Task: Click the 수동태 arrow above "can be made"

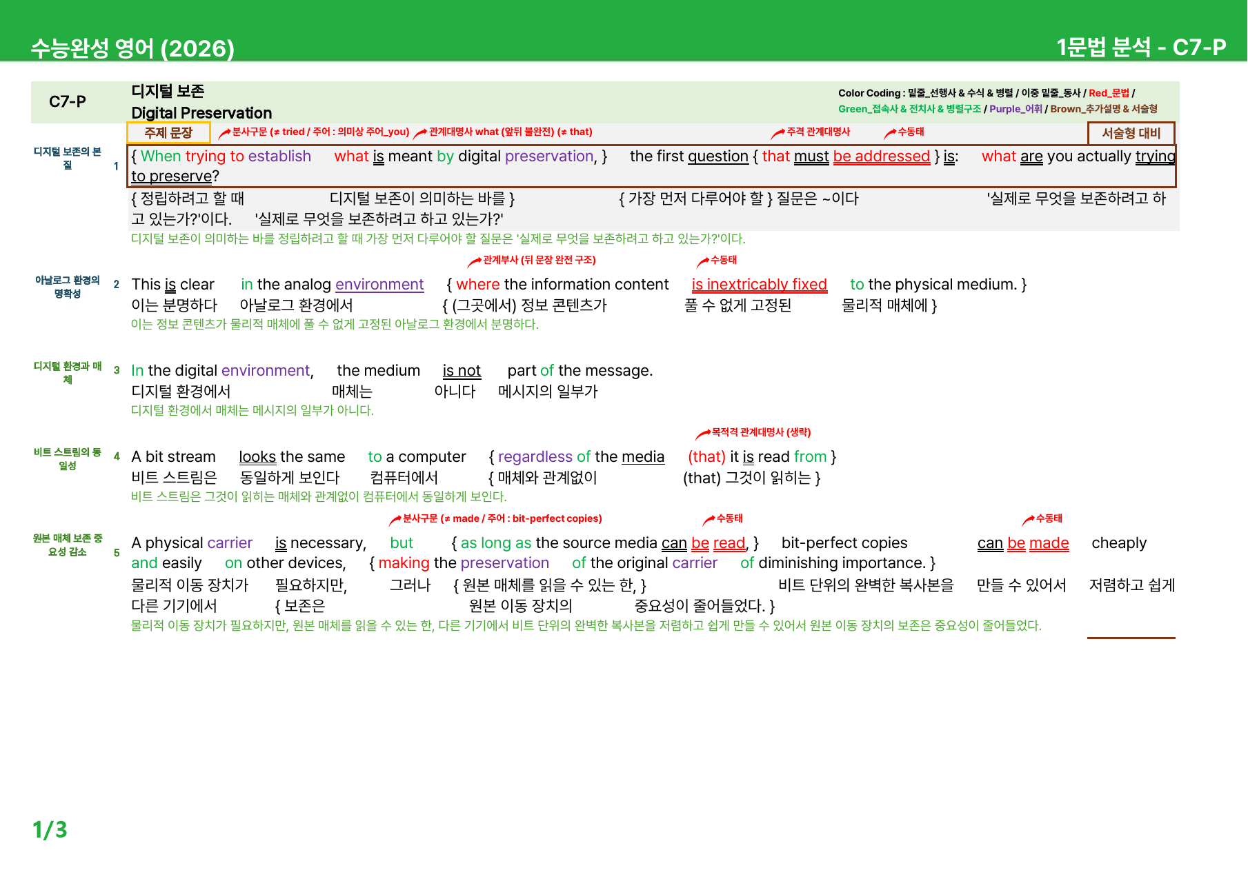Action: tap(1029, 520)
